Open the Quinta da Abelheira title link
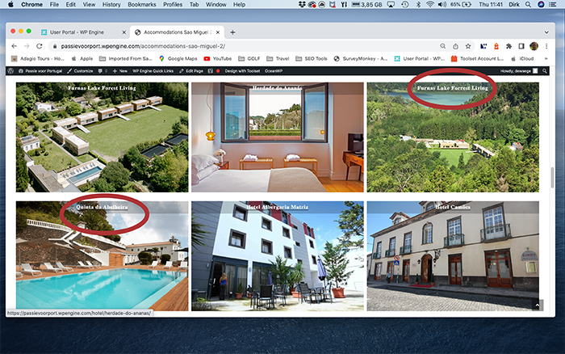The image size is (565, 354). tap(102, 207)
